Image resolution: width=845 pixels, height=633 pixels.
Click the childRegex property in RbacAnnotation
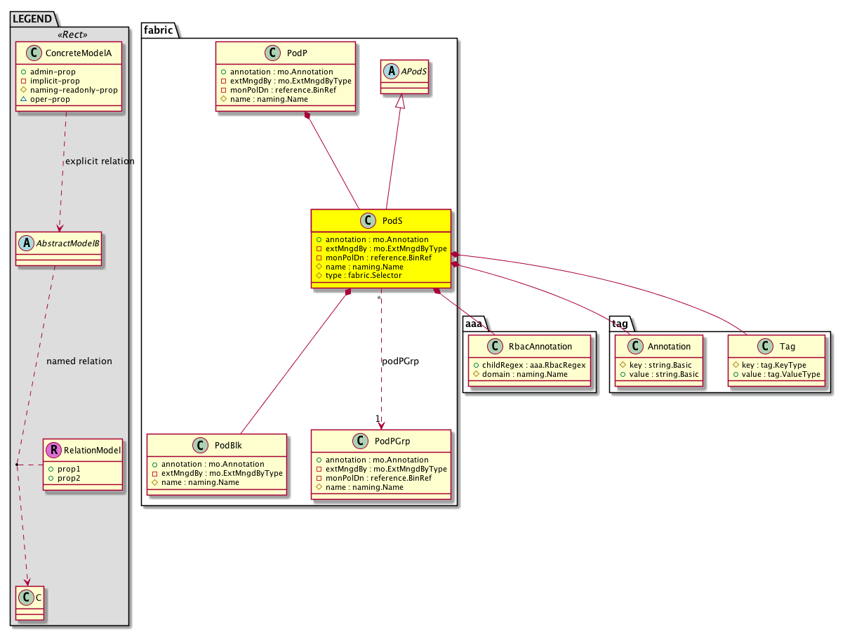point(529,366)
